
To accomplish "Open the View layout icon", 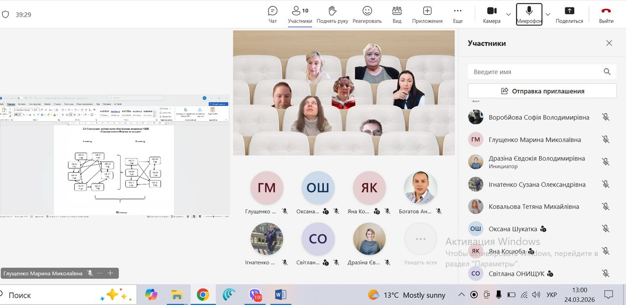I will [x=397, y=11].
